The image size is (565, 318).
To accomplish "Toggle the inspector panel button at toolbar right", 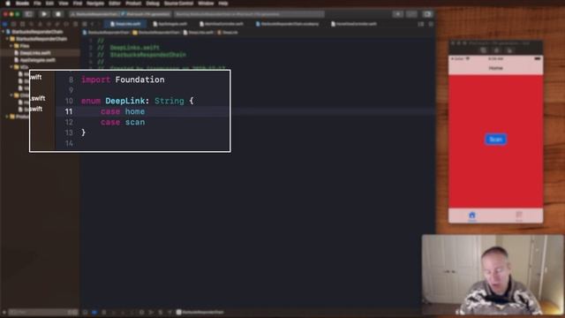I will pyautogui.click(x=427, y=14).
